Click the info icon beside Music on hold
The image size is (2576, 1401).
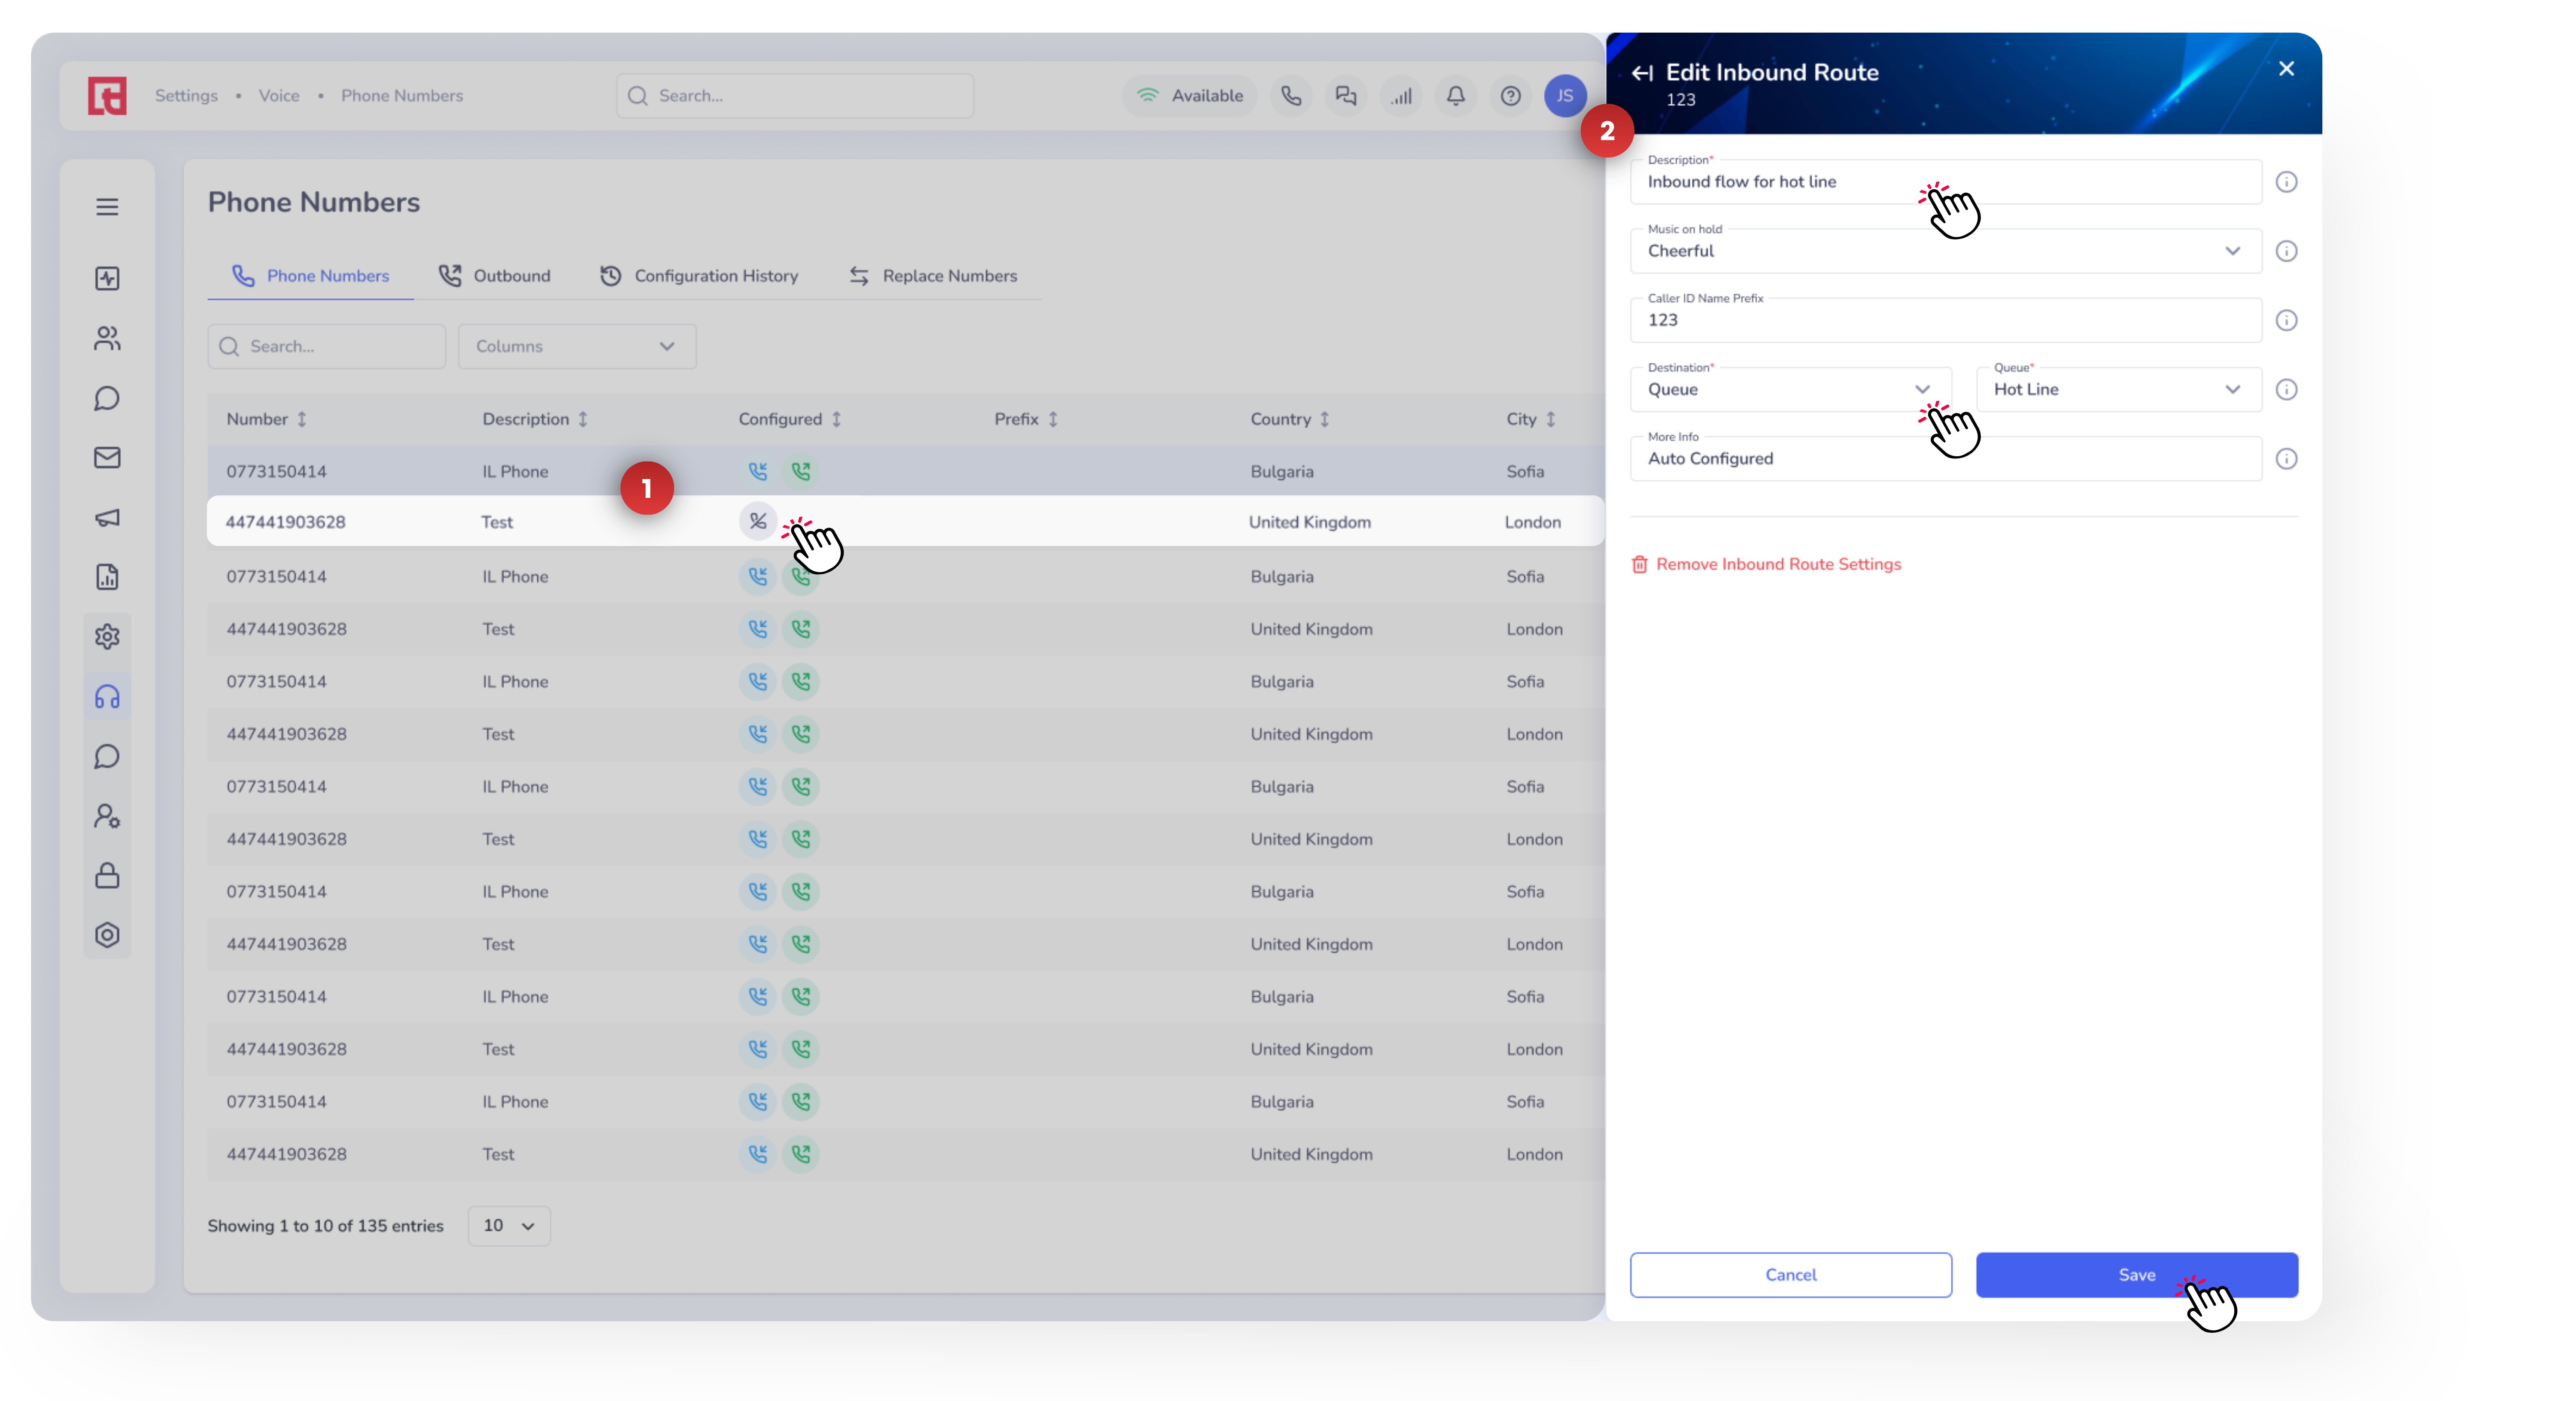coord(2286,251)
